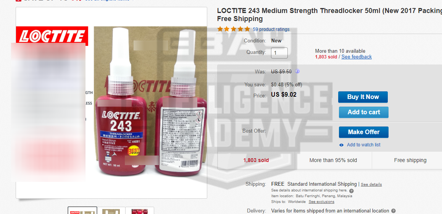This screenshot has height=214, width=442.
Task: Click the main Loctite 243 product image
Action: tap(111, 103)
